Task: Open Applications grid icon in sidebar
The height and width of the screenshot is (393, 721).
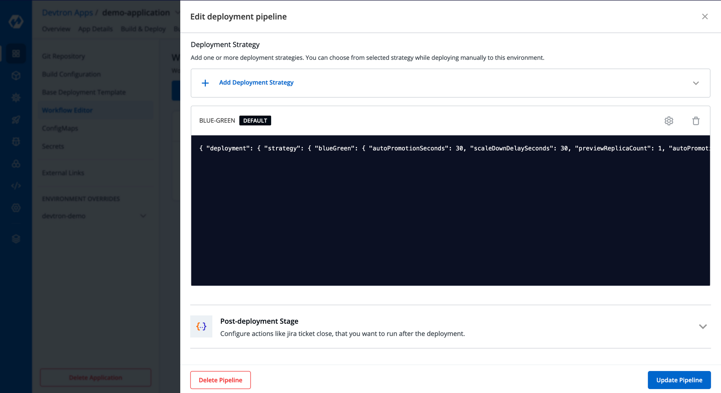Action: click(x=16, y=54)
